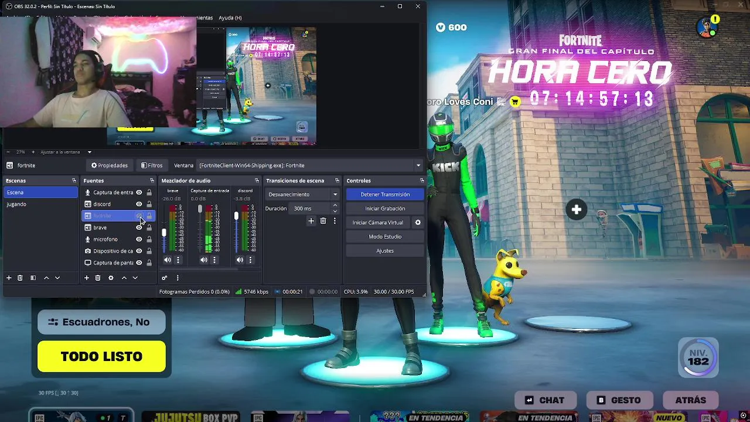750x422 pixels.
Task: Open scene filters icon in Escenas toolbar
Action: (x=33, y=278)
